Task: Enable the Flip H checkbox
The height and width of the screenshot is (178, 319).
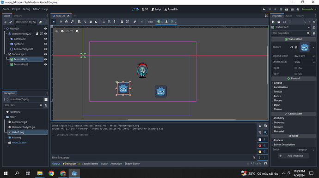Action: tap(295, 68)
